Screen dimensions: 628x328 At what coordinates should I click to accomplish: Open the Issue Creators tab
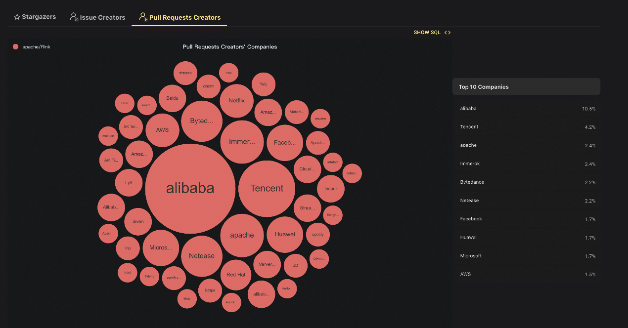pyautogui.click(x=97, y=17)
